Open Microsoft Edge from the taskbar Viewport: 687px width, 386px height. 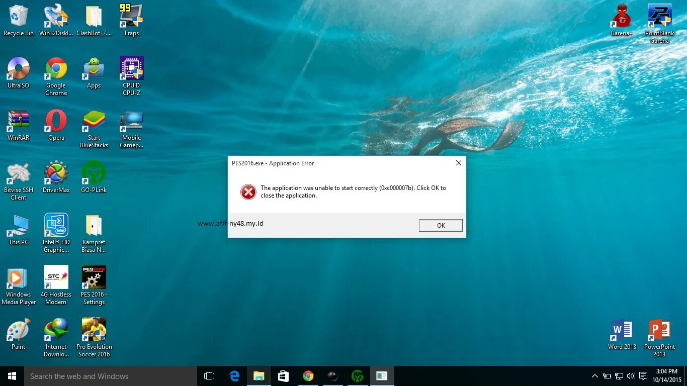234,376
